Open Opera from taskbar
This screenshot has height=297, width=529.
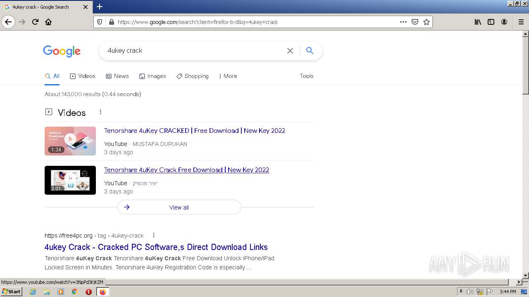pos(88,292)
